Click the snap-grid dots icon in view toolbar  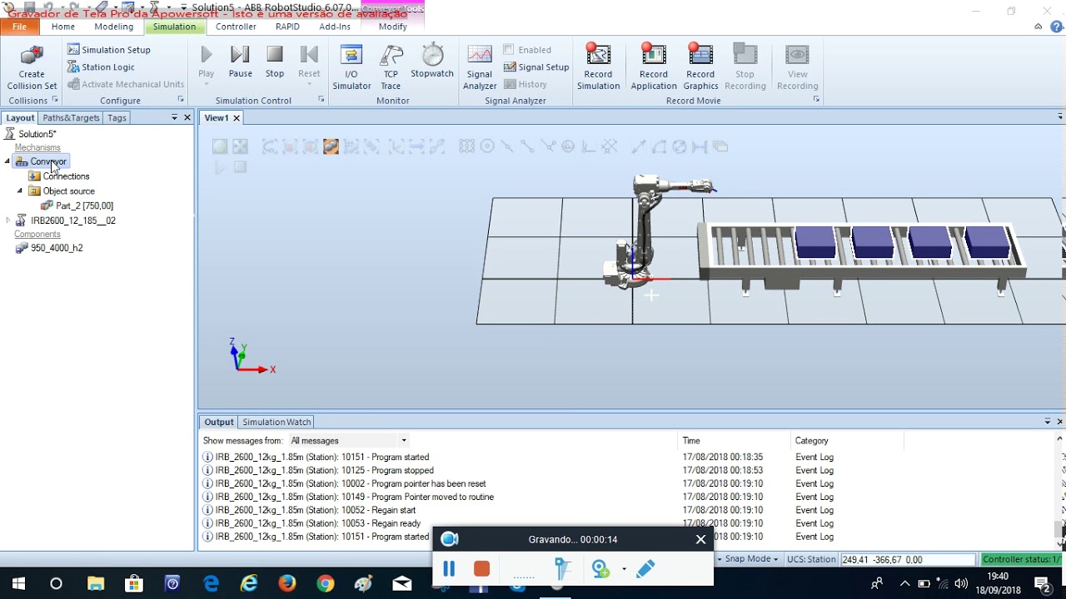click(466, 146)
